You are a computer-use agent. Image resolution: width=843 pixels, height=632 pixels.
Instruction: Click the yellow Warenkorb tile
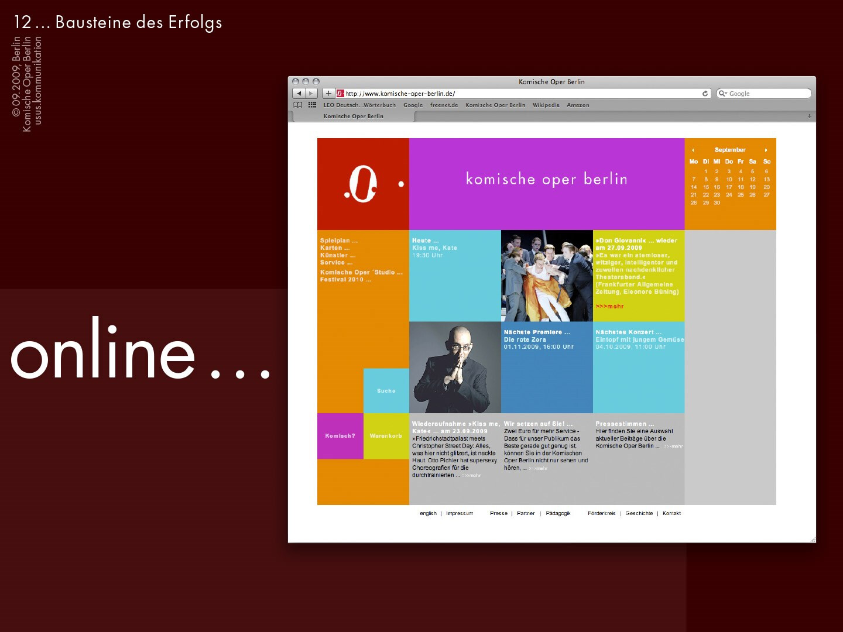pyautogui.click(x=386, y=436)
